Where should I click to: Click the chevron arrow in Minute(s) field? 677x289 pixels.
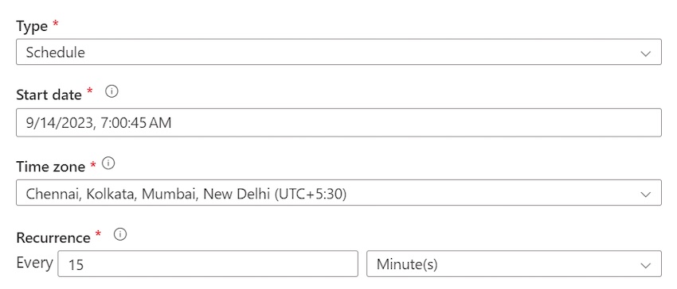click(645, 265)
